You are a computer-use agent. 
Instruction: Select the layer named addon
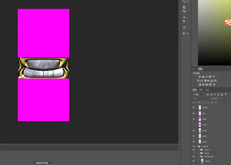coord(205,142)
